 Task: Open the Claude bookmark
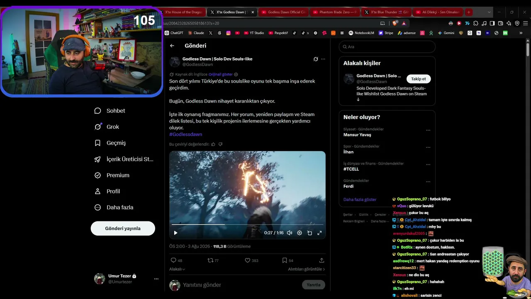(196, 33)
